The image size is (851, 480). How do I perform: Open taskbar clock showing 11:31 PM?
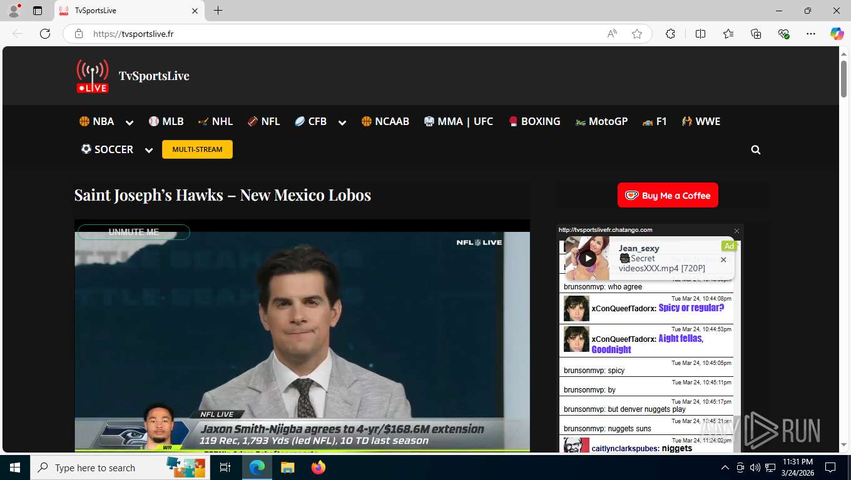(797, 467)
